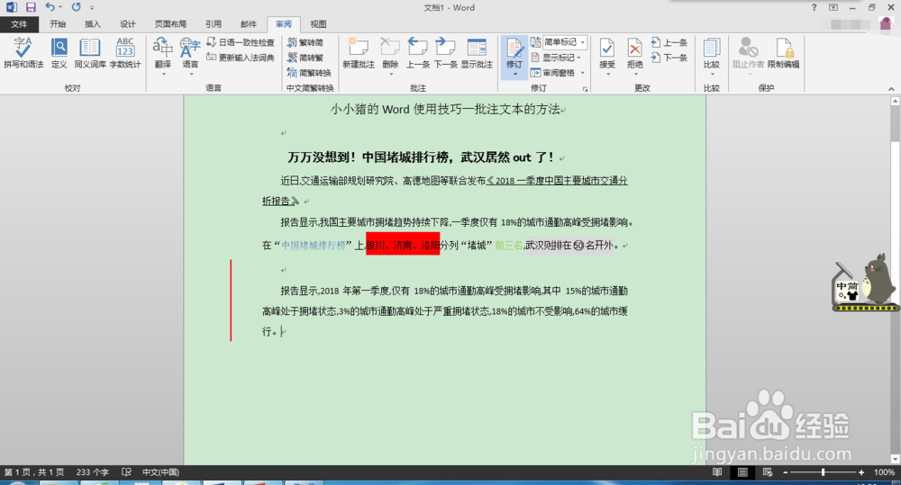
Task: Open Show Markup (显示标记) dropdown
Action: coord(556,58)
